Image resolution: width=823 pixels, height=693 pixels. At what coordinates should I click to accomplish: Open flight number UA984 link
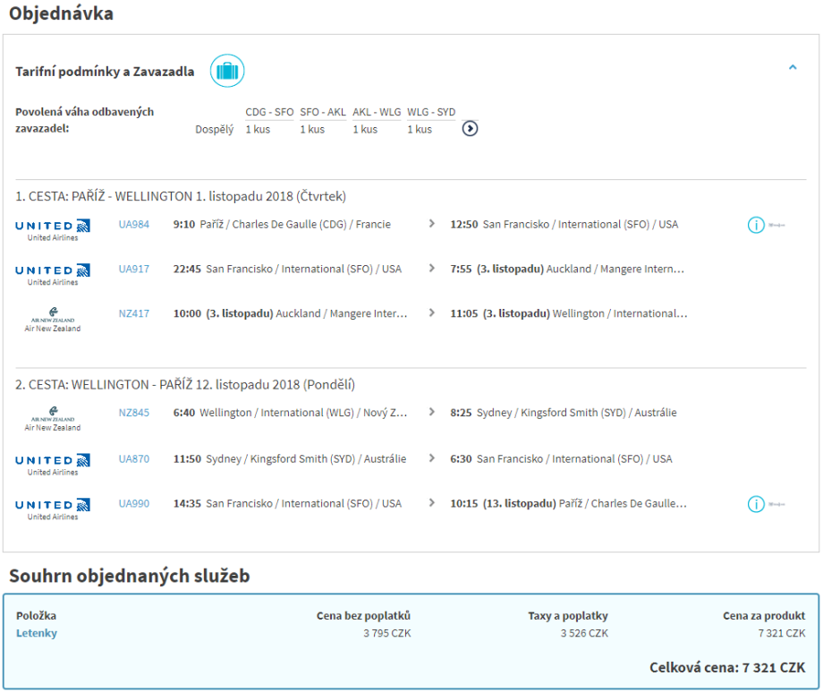[x=134, y=225]
